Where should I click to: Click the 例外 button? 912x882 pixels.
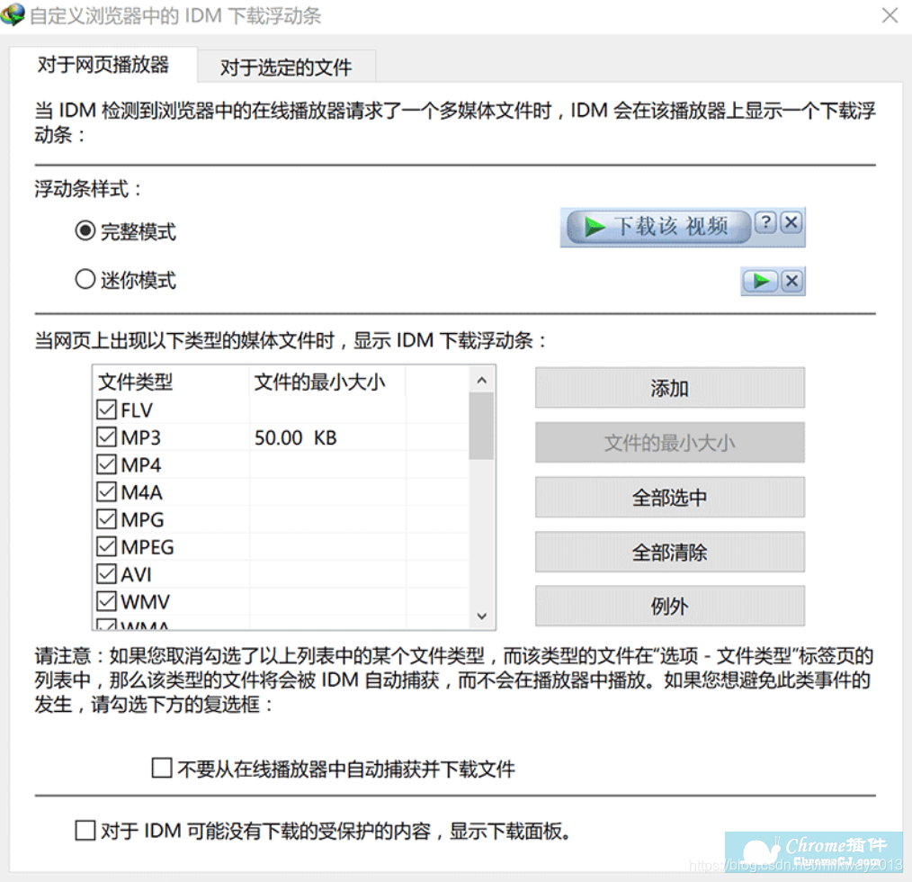click(669, 606)
